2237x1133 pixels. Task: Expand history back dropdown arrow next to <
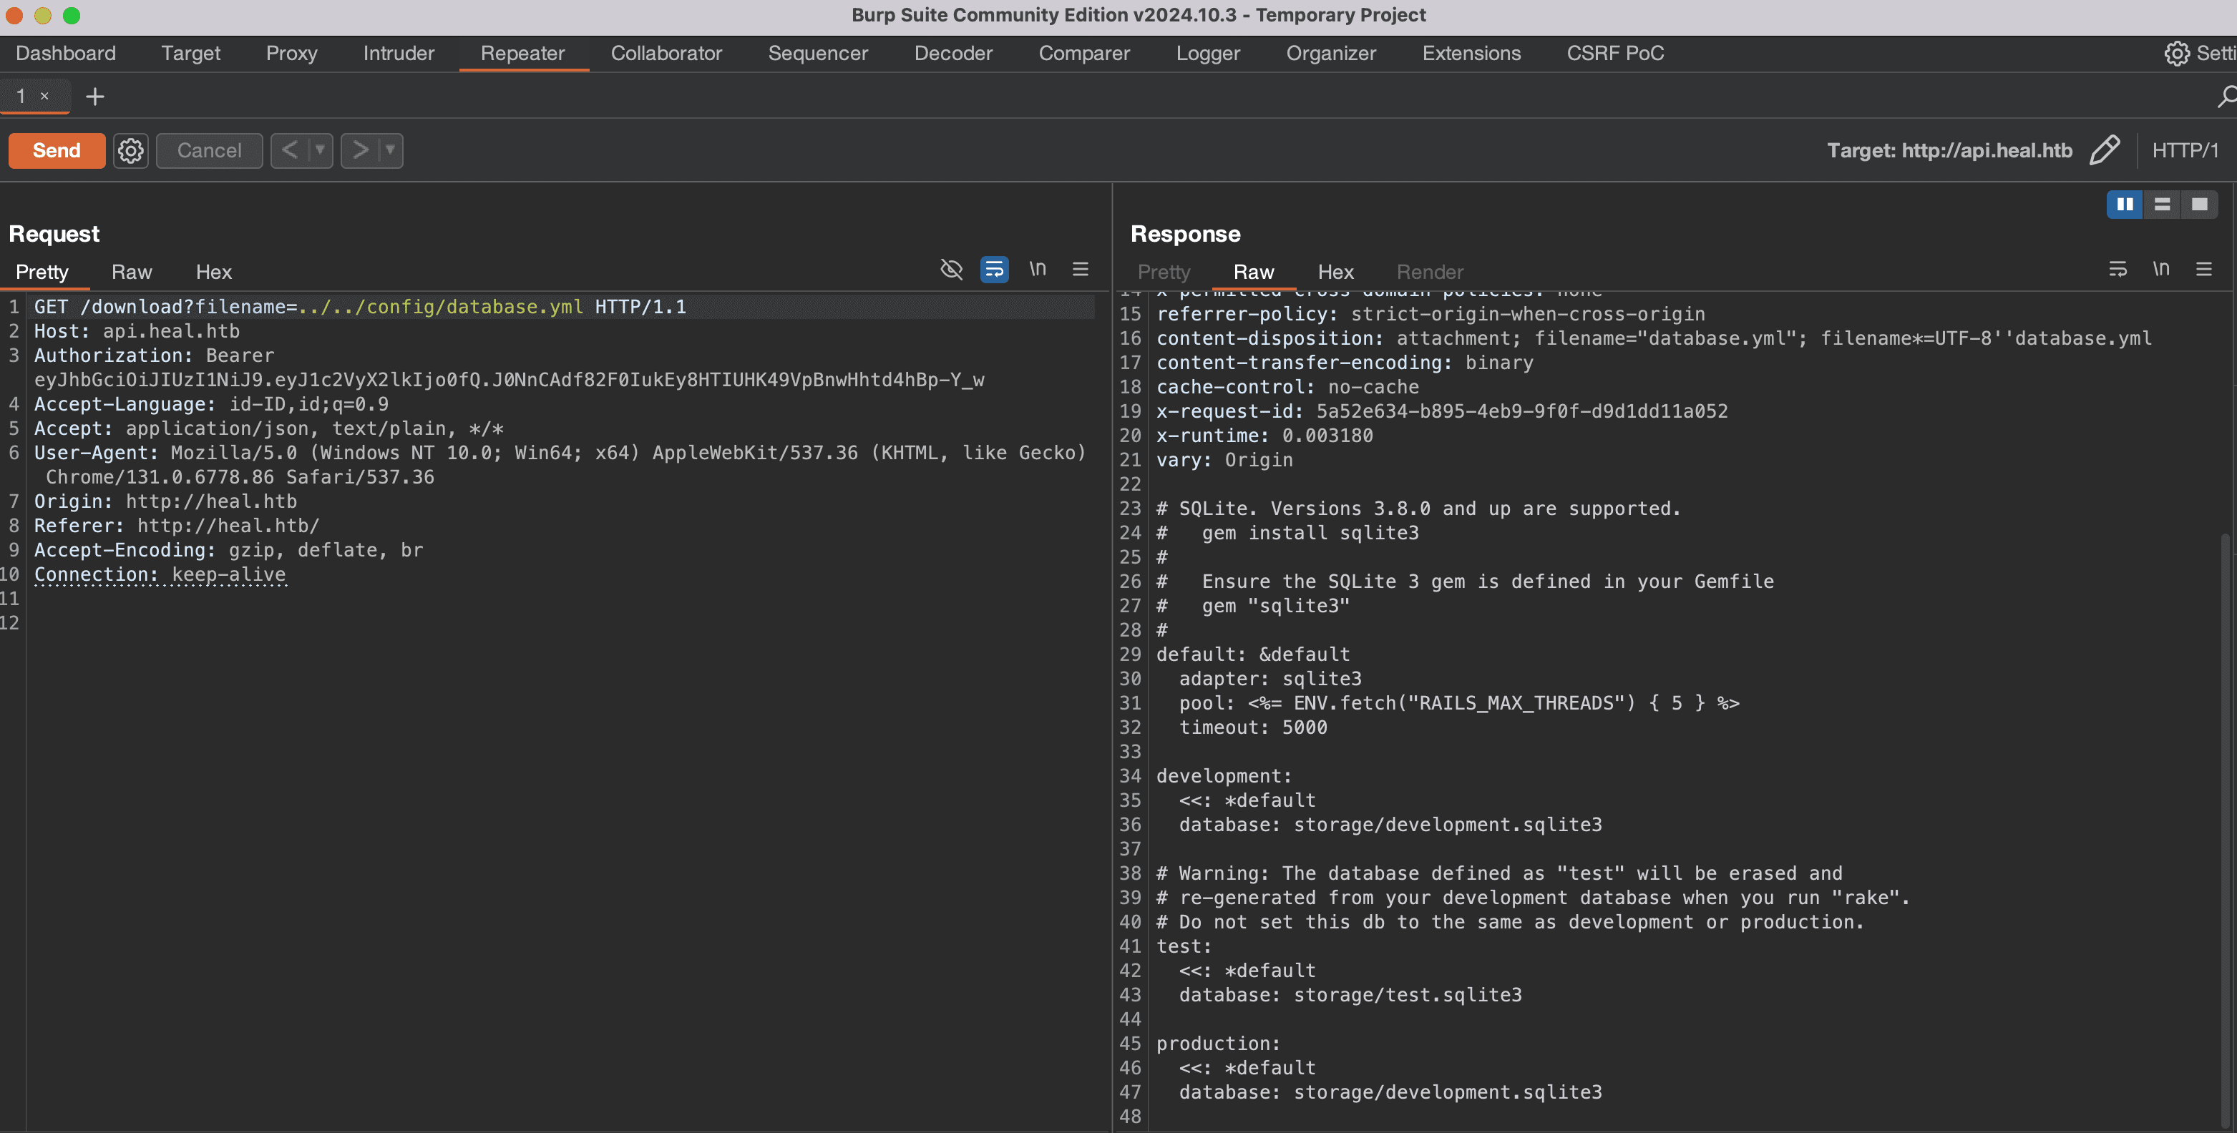320,150
